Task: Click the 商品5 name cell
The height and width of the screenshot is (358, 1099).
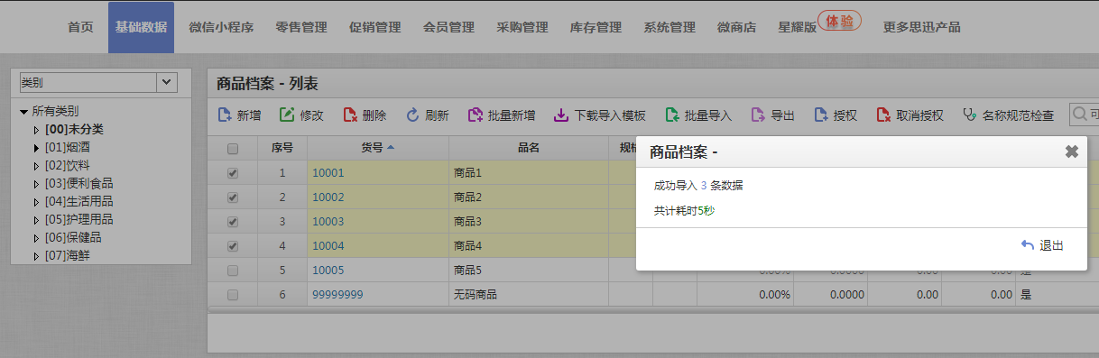Action: pos(528,271)
